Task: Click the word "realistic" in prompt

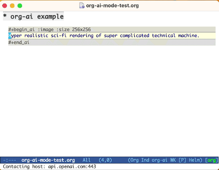Action: (36, 35)
